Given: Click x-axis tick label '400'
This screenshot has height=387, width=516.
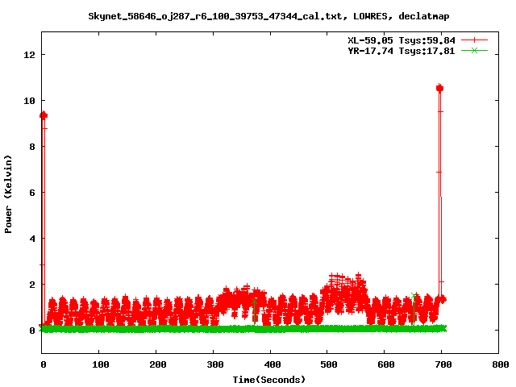Looking at the screenshot, I should pos(273,364).
